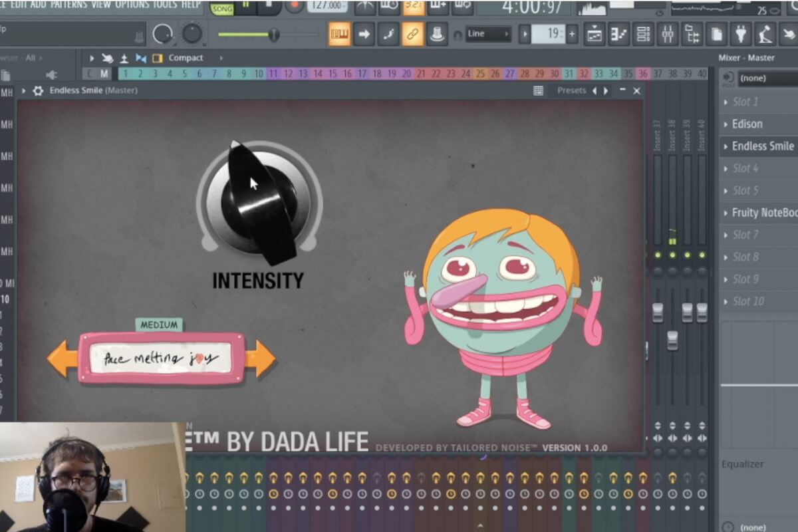Screen dimensions: 798x532
Task: Click the arrow left of the 19 pattern number
Action: click(525, 34)
